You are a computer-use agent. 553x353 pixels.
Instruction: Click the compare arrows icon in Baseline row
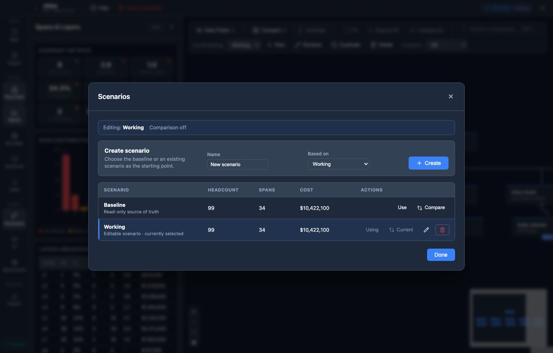tap(420, 208)
